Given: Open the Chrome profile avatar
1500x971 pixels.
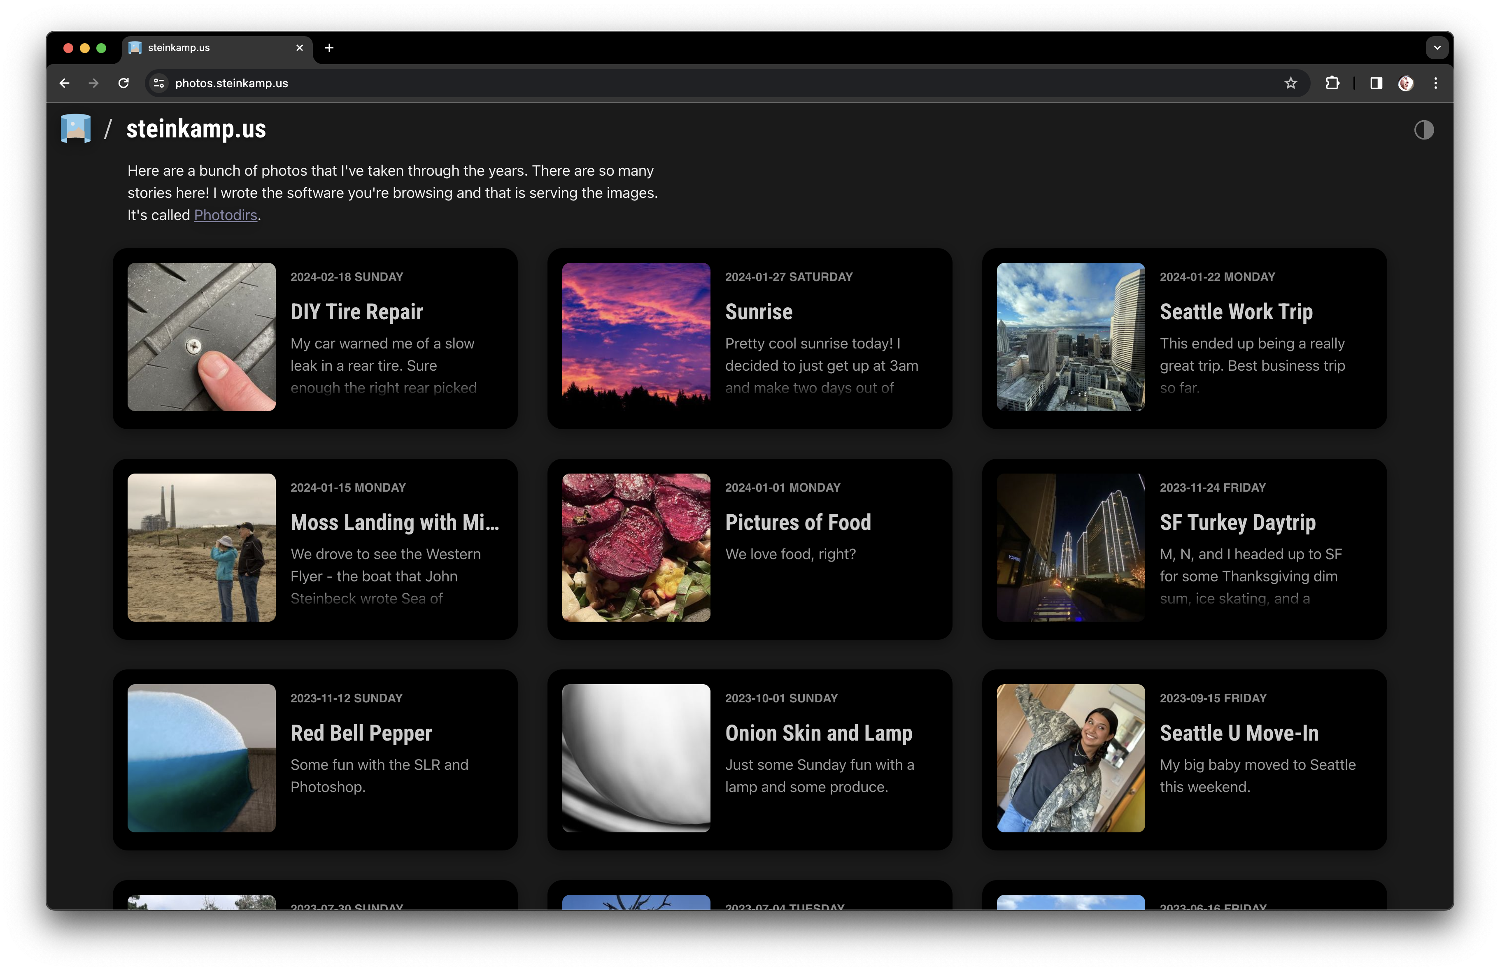Looking at the screenshot, I should tap(1405, 83).
